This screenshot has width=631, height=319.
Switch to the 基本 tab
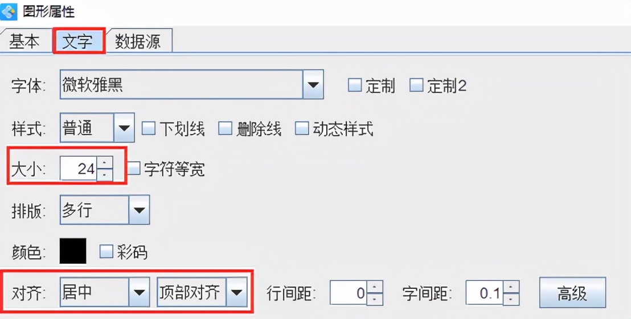25,41
